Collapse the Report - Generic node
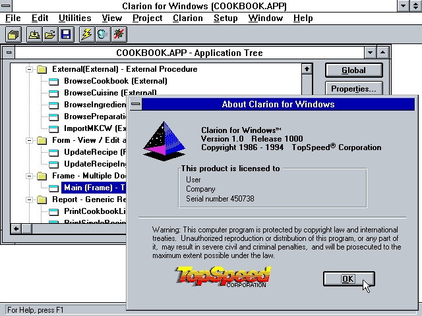 coord(29,199)
